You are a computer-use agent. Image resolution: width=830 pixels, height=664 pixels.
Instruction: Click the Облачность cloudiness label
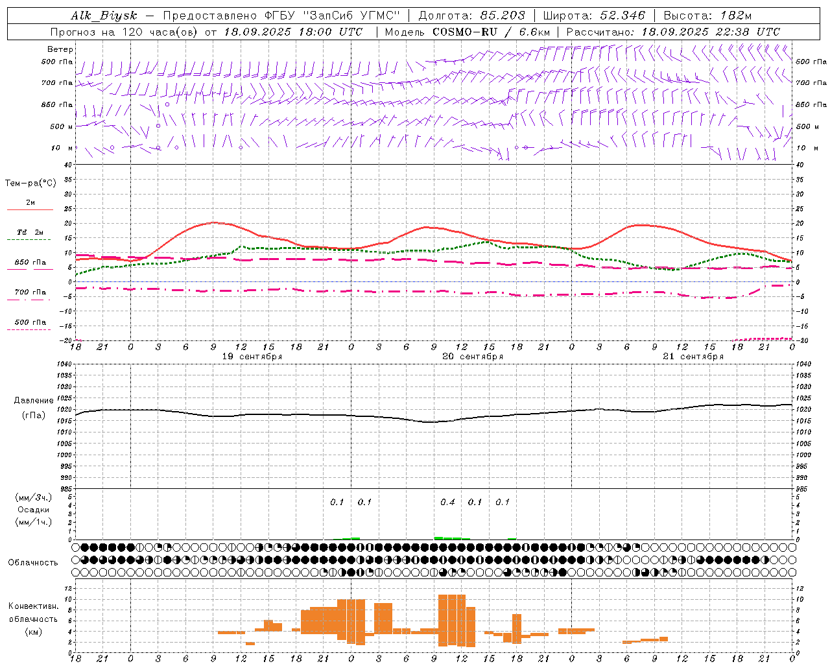[x=33, y=562]
